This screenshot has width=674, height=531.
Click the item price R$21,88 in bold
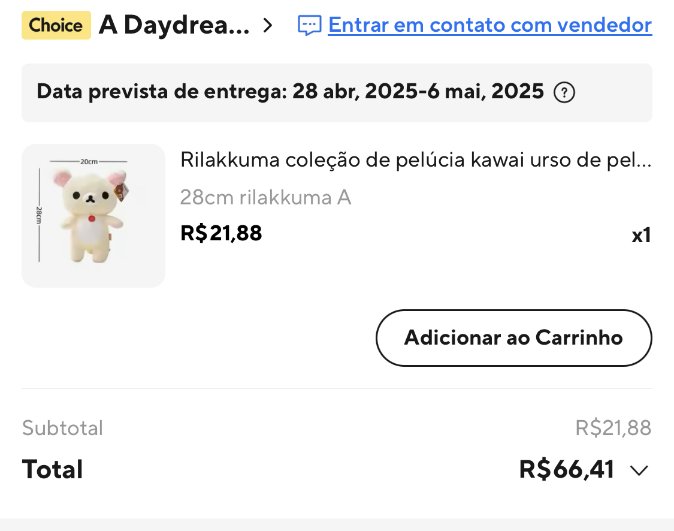click(221, 233)
